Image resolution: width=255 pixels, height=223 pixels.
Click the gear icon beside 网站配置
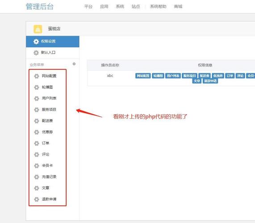click(37, 76)
